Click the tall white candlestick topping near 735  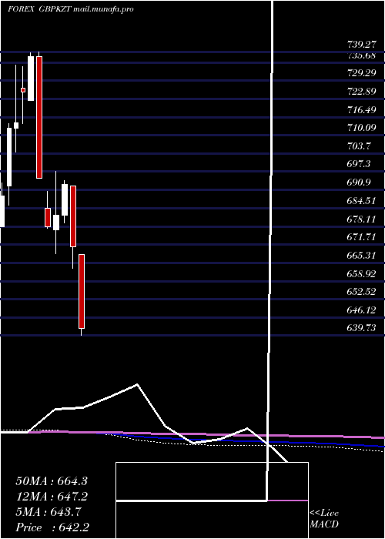tap(31, 79)
